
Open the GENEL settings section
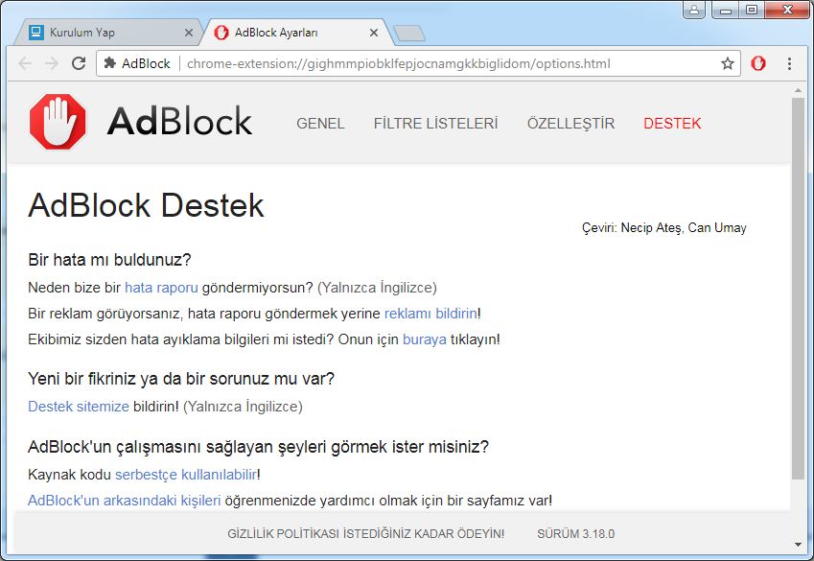click(320, 124)
